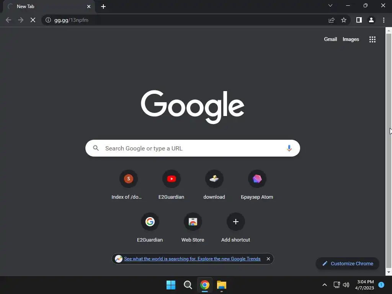Dismiss the Google Trends promo
The image size is (392, 294).
tap(268, 259)
